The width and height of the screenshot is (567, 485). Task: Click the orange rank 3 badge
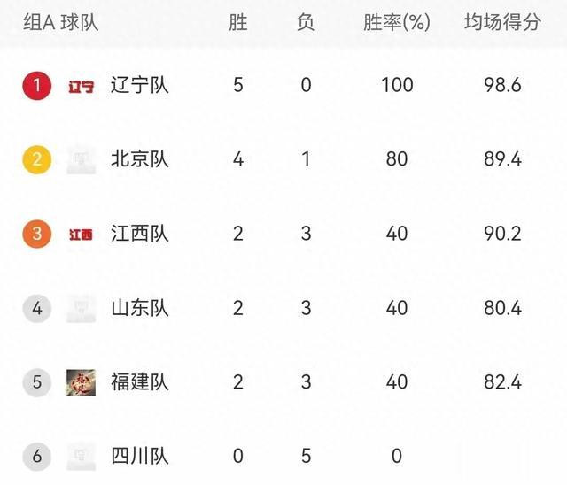coord(36,235)
